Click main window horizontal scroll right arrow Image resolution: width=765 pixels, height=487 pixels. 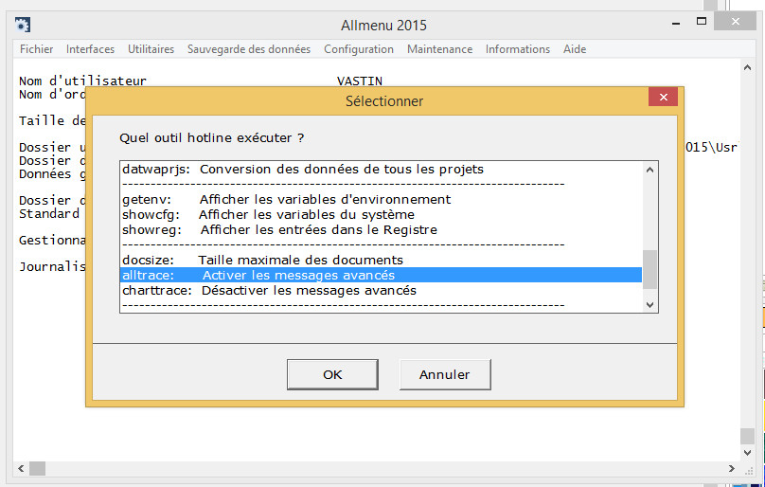[732, 468]
